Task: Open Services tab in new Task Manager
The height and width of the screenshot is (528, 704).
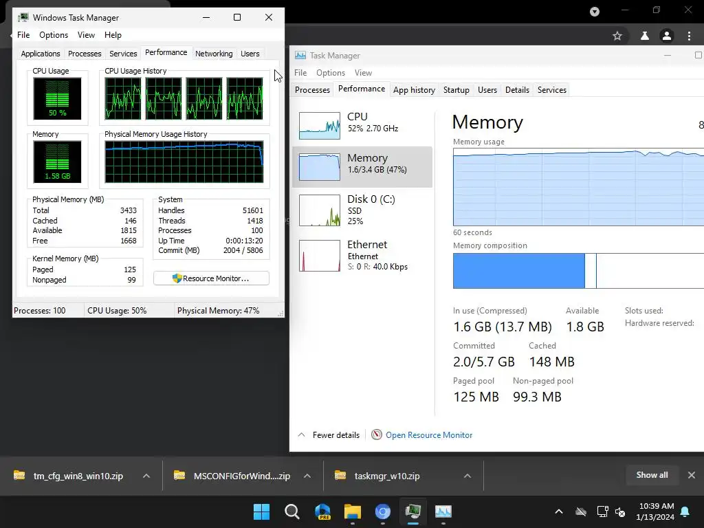Action: pyautogui.click(x=552, y=90)
